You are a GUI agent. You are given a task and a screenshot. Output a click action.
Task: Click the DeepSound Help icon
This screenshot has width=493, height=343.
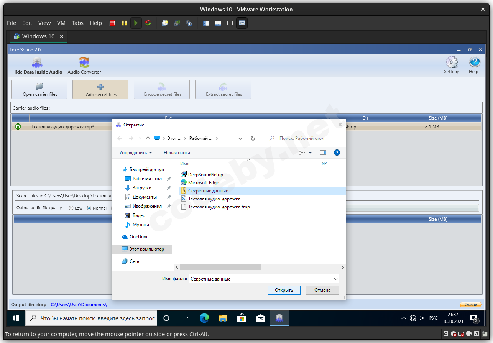[x=474, y=62]
